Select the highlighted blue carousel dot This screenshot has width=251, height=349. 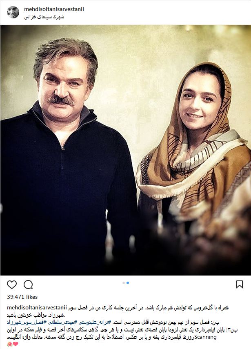(128, 283)
